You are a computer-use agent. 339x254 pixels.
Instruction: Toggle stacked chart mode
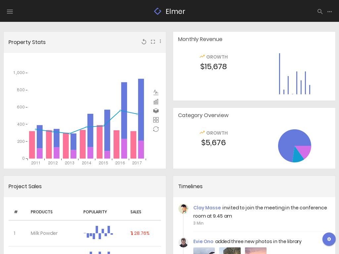(156, 111)
